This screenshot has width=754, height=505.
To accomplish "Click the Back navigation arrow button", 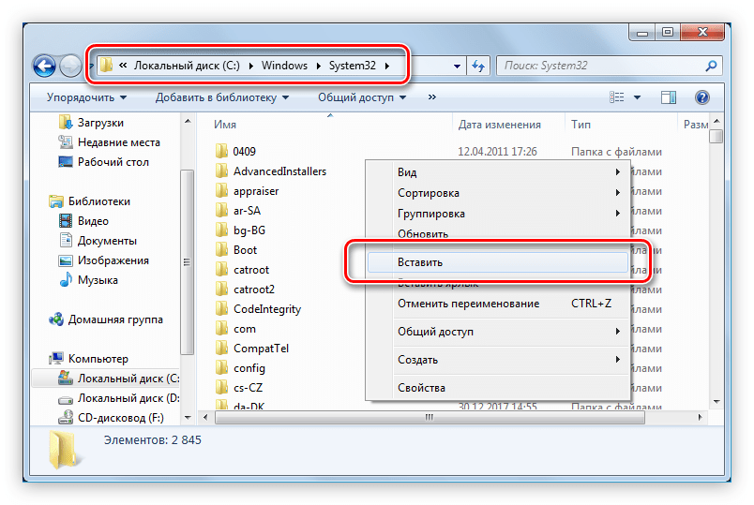I will point(44,66).
